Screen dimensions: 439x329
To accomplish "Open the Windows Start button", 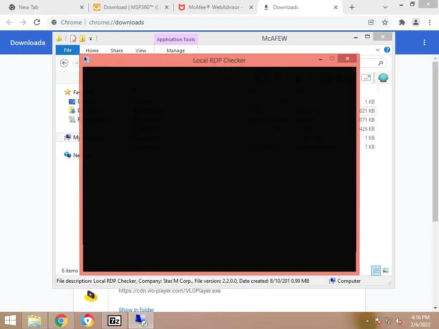I will (10, 320).
